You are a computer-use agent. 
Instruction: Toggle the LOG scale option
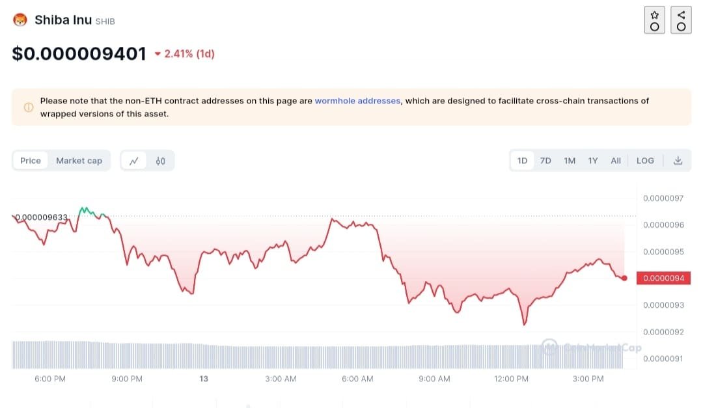[645, 161]
